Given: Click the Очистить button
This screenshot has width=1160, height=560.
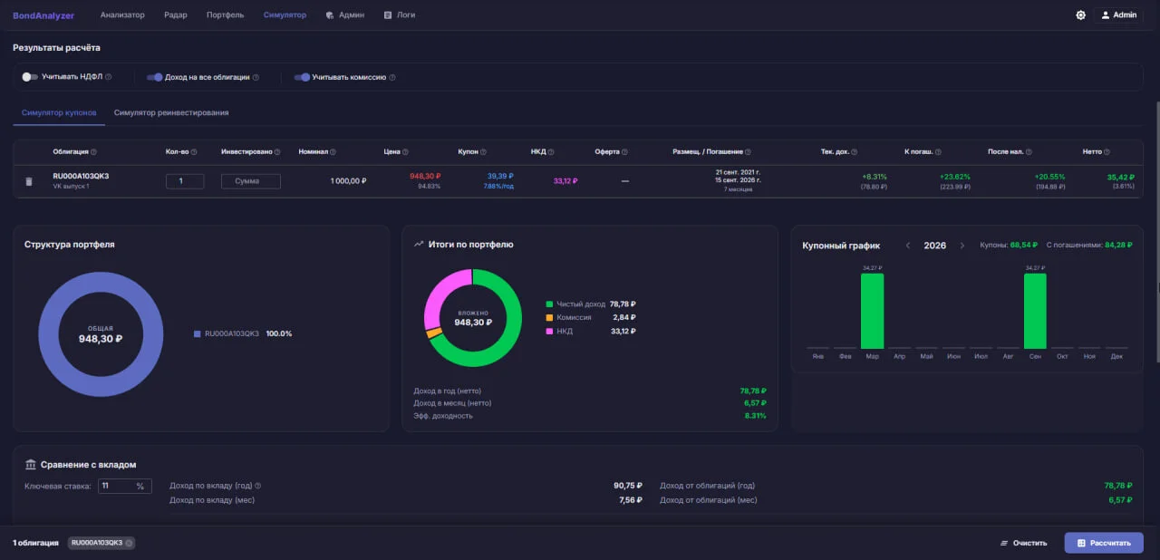Looking at the screenshot, I should click(1023, 543).
